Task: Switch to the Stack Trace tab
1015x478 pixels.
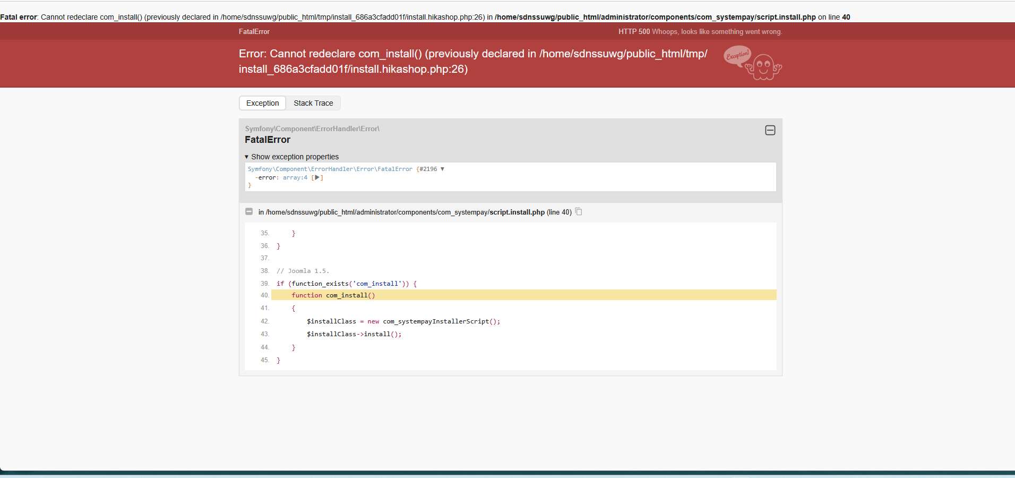Action: 313,103
